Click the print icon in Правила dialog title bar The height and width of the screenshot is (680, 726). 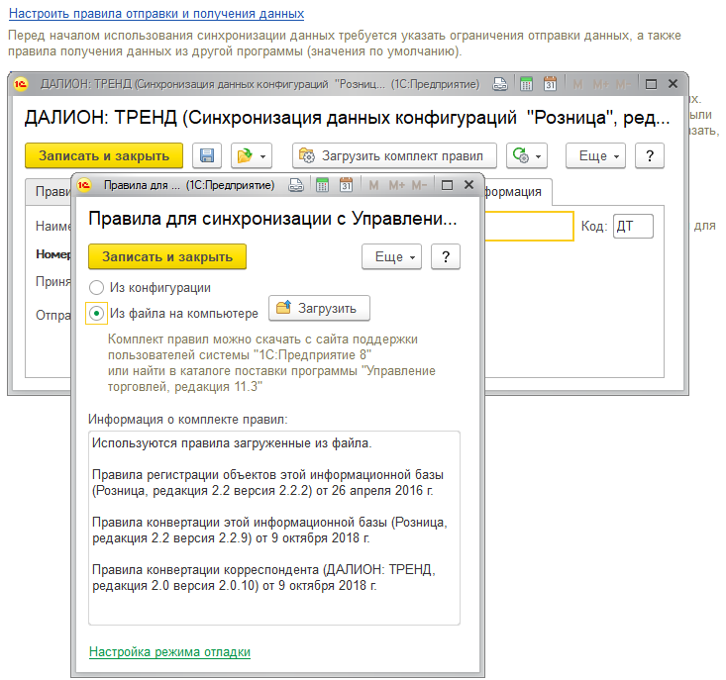click(296, 185)
